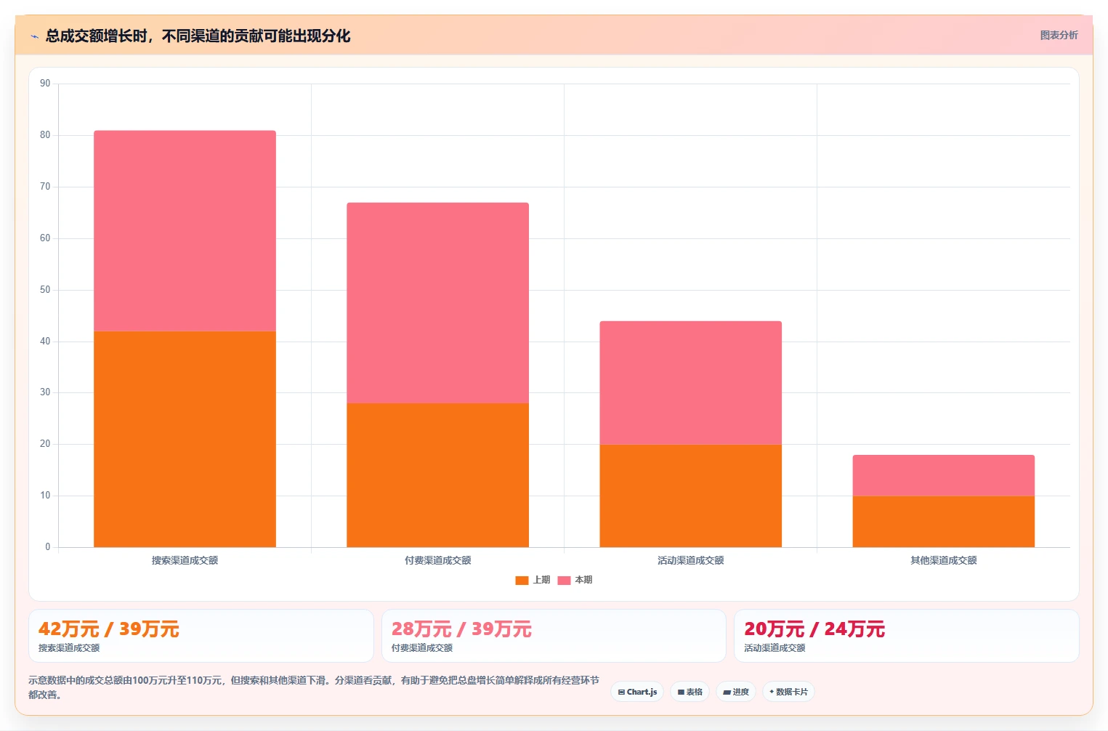The width and height of the screenshot is (1108, 731).
Task: Click the 付费渠道成交额 x-axis label
Action: point(437,560)
